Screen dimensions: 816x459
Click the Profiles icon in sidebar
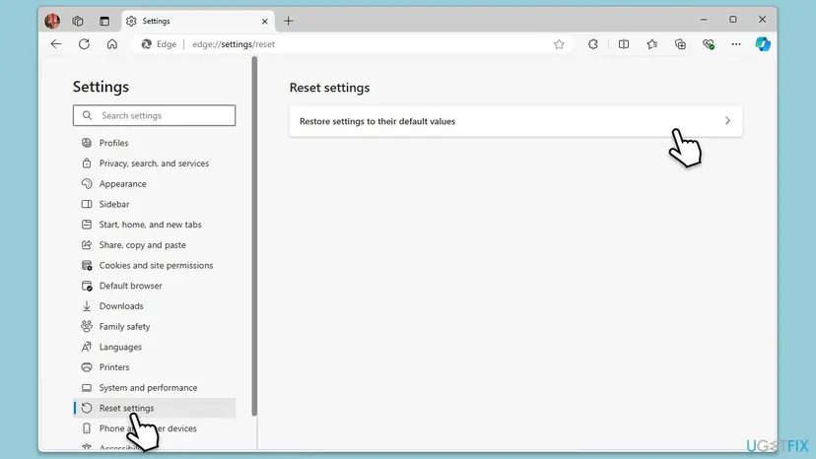[x=87, y=143]
